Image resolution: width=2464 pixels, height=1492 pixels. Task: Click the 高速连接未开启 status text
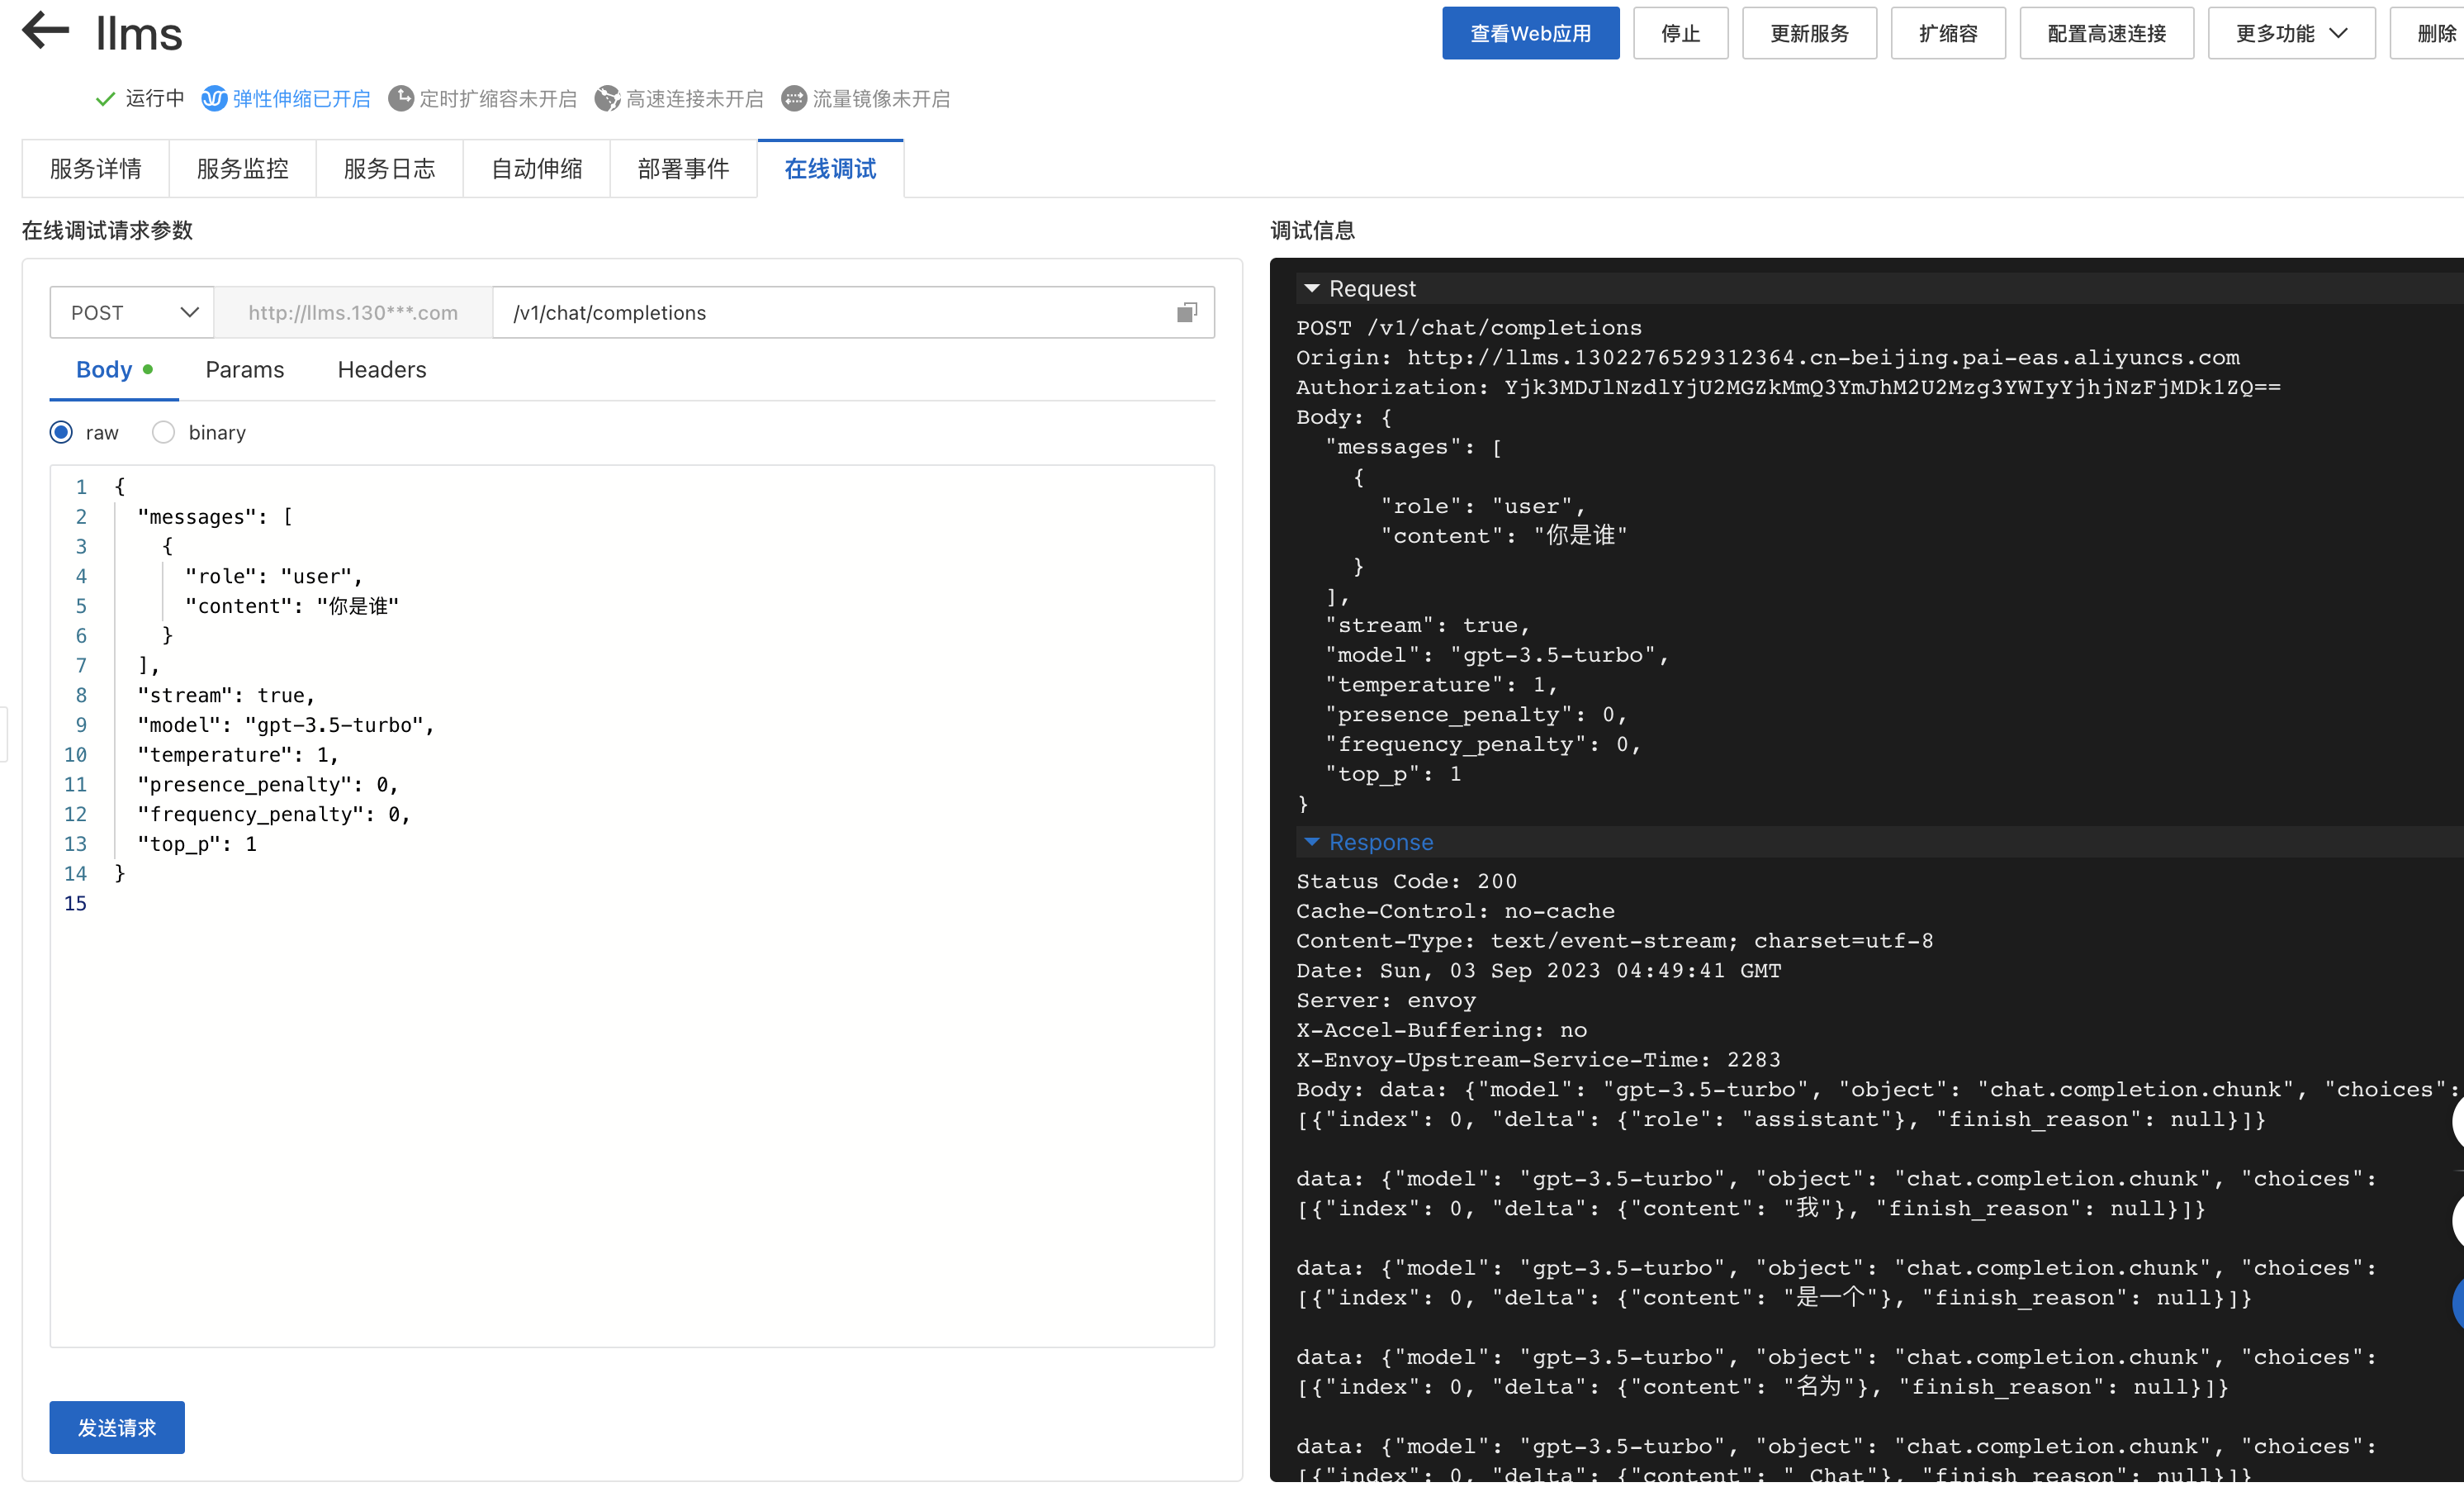tap(694, 98)
